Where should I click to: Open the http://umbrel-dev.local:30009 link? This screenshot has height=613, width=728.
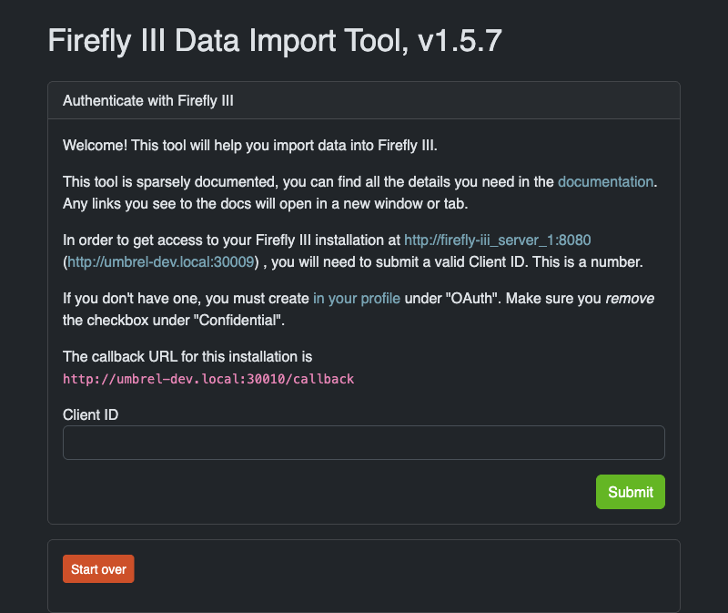(x=161, y=262)
